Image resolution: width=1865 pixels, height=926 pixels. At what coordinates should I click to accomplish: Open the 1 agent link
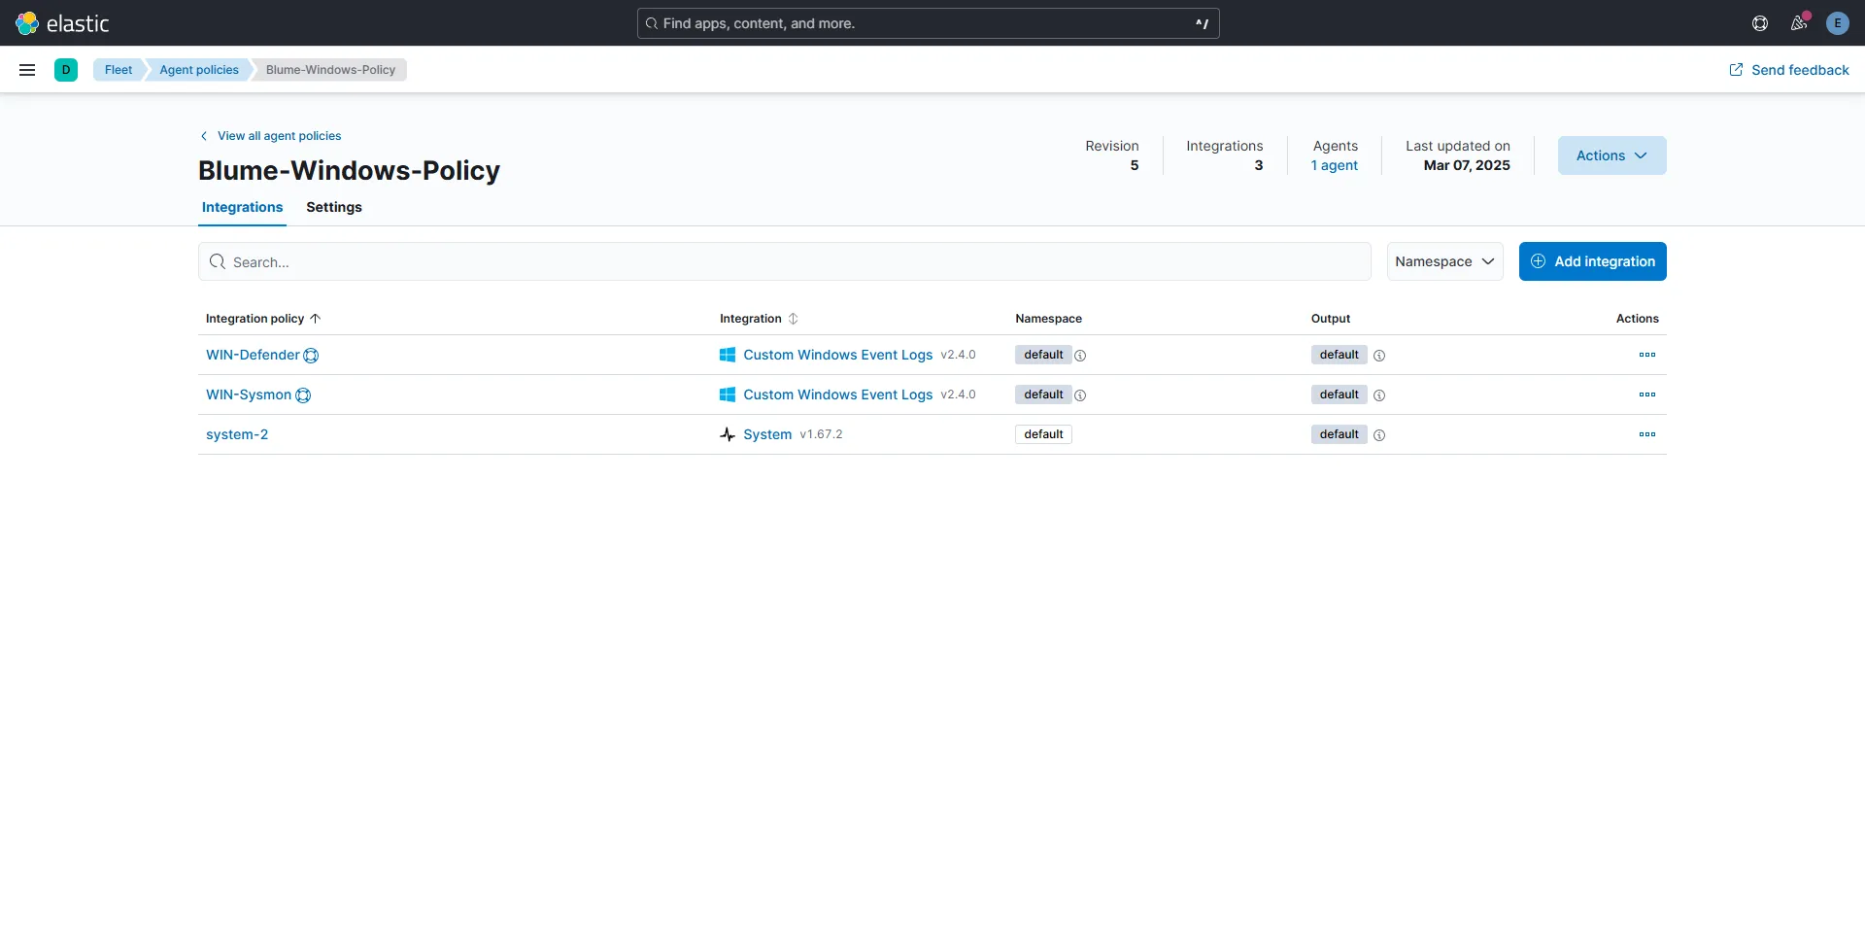coord(1335,165)
